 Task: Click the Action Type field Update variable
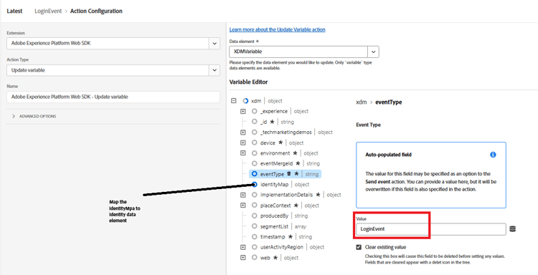108,70
